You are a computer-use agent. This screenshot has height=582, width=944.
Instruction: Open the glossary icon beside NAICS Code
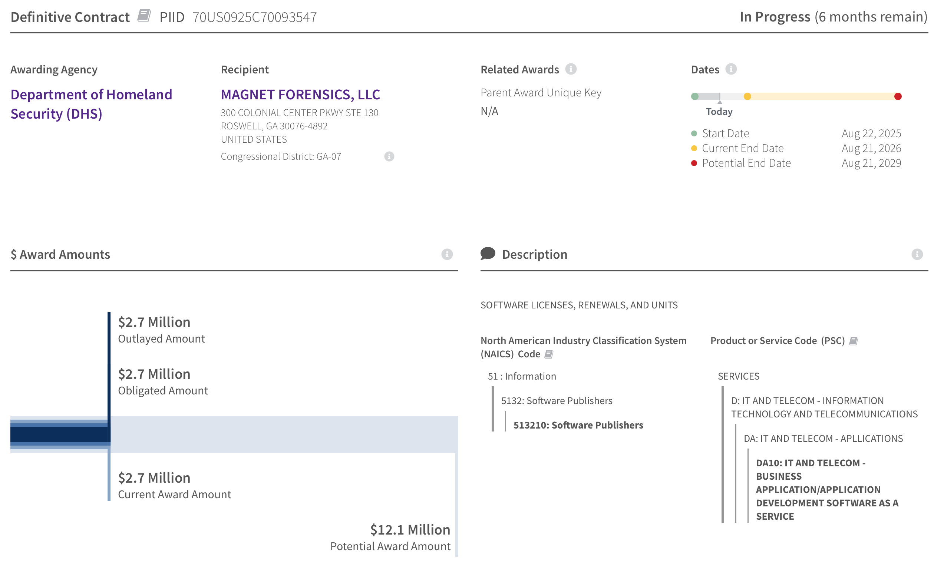[549, 354]
